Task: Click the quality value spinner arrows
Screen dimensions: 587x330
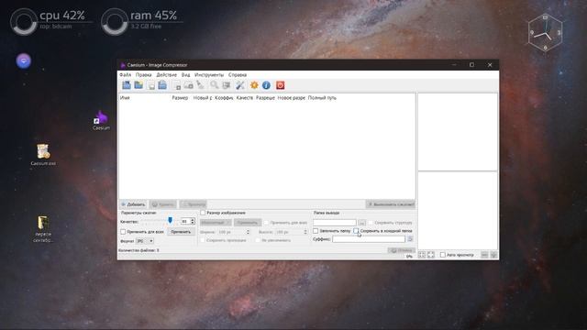Action: pos(193,222)
